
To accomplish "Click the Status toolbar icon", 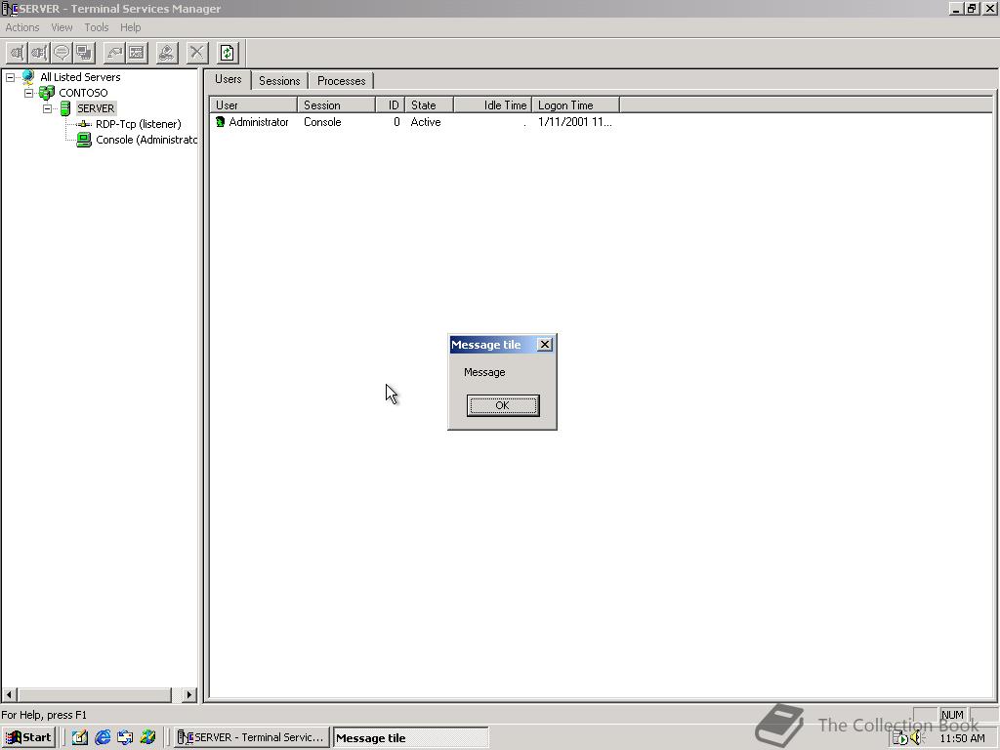I will click(137, 53).
